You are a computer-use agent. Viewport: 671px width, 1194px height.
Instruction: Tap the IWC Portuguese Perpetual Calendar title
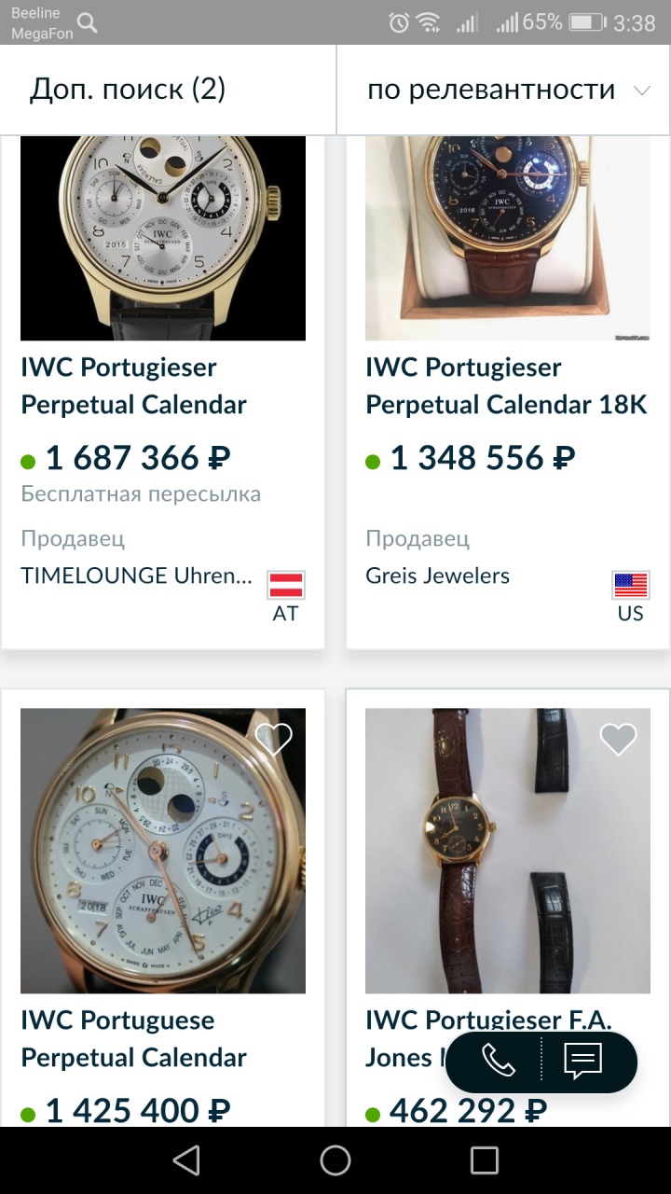tap(133, 1039)
